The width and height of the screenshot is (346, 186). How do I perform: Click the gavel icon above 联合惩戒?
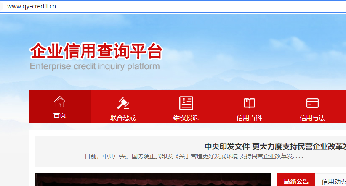click(123, 103)
